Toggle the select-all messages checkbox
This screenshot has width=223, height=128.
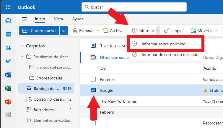point(93,45)
